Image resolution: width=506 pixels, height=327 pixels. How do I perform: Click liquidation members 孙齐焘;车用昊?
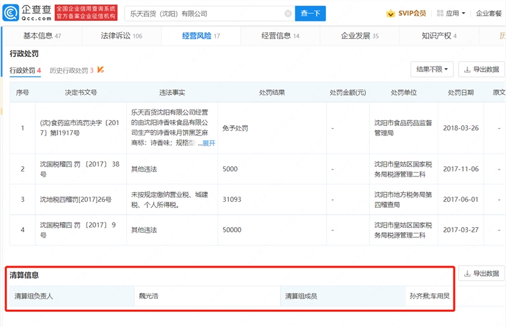(x=429, y=296)
